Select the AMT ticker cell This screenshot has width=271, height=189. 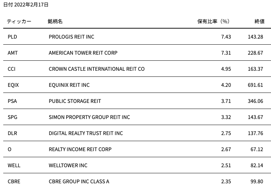[13, 53]
